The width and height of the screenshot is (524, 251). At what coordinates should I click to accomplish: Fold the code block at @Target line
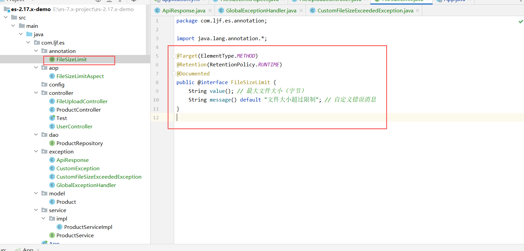coord(174,56)
